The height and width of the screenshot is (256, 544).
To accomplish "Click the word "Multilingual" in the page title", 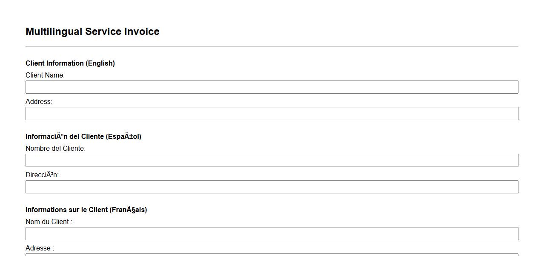I will click(54, 32).
